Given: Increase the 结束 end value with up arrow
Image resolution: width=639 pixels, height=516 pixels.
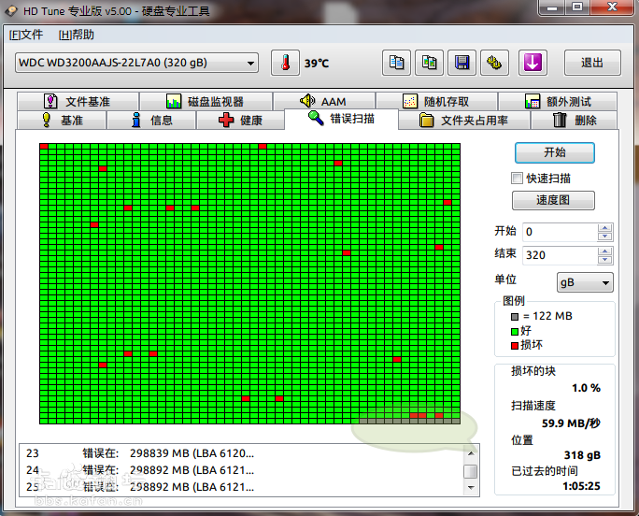Looking at the screenshot, I should click(605, 251).
